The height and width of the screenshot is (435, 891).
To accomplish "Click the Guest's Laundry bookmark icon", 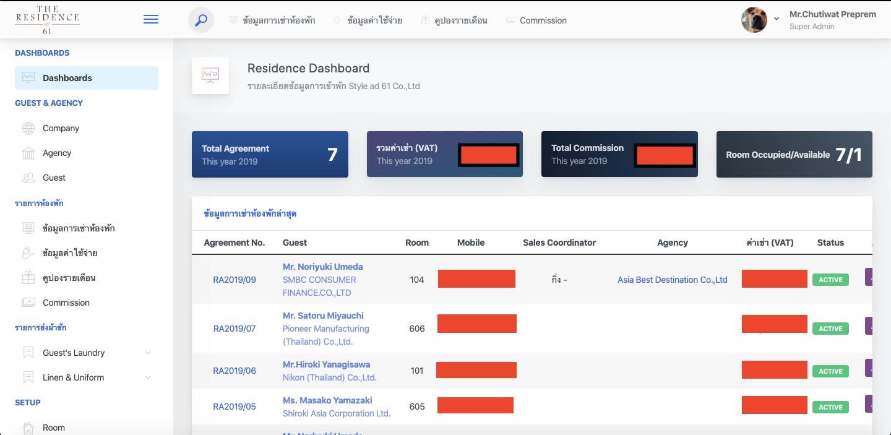I will (28, 353).
